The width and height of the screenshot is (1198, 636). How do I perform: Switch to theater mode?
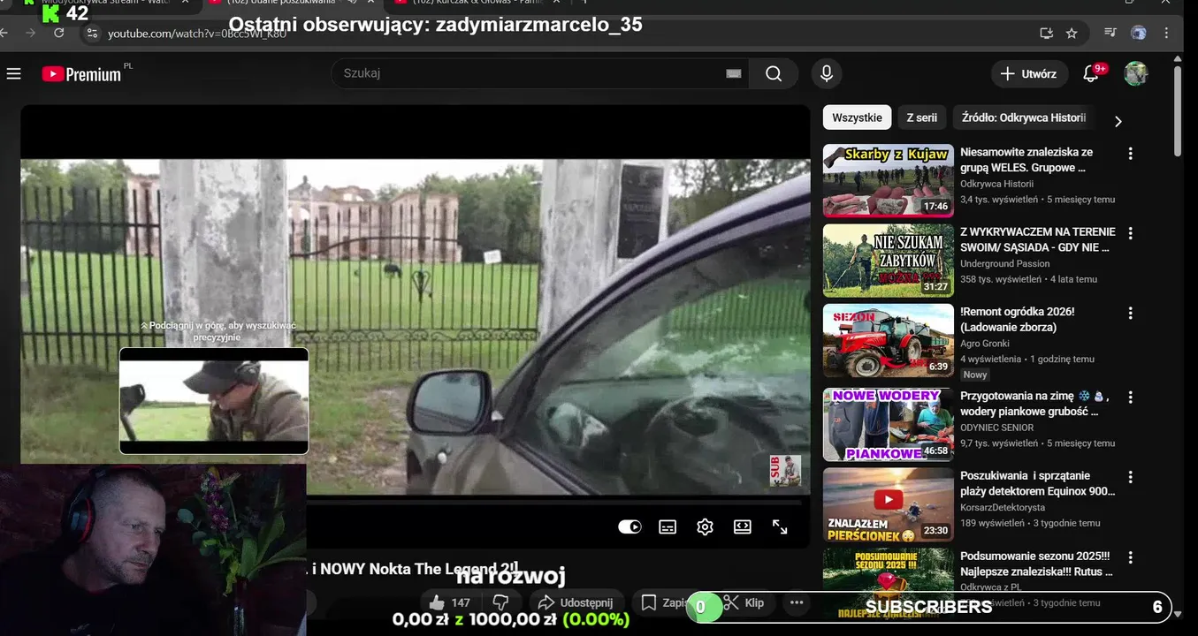(743, 526)
